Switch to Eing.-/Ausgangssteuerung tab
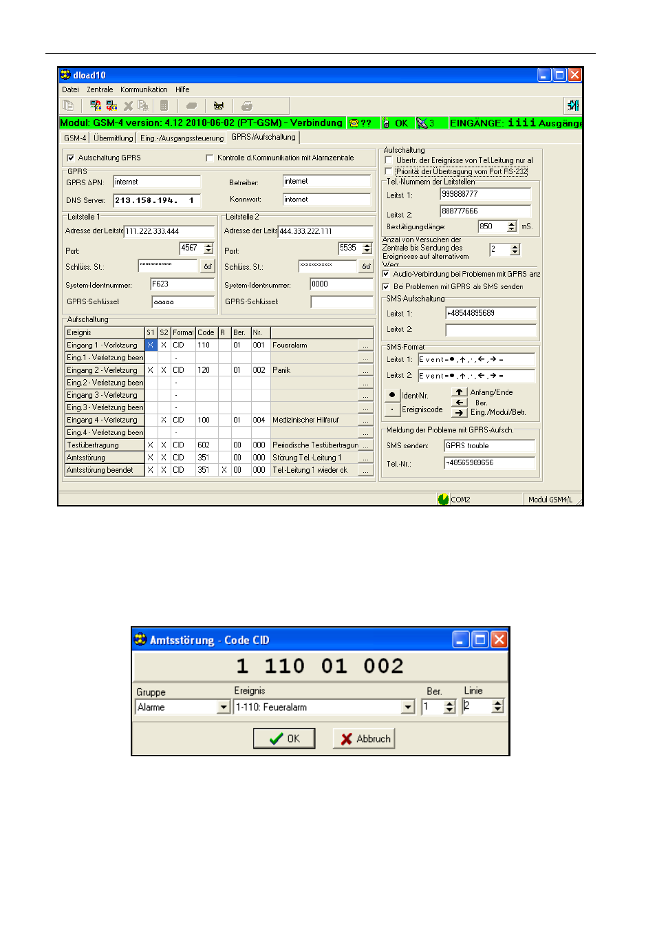This screenshot has height=929, width=657. pos(182,138)
